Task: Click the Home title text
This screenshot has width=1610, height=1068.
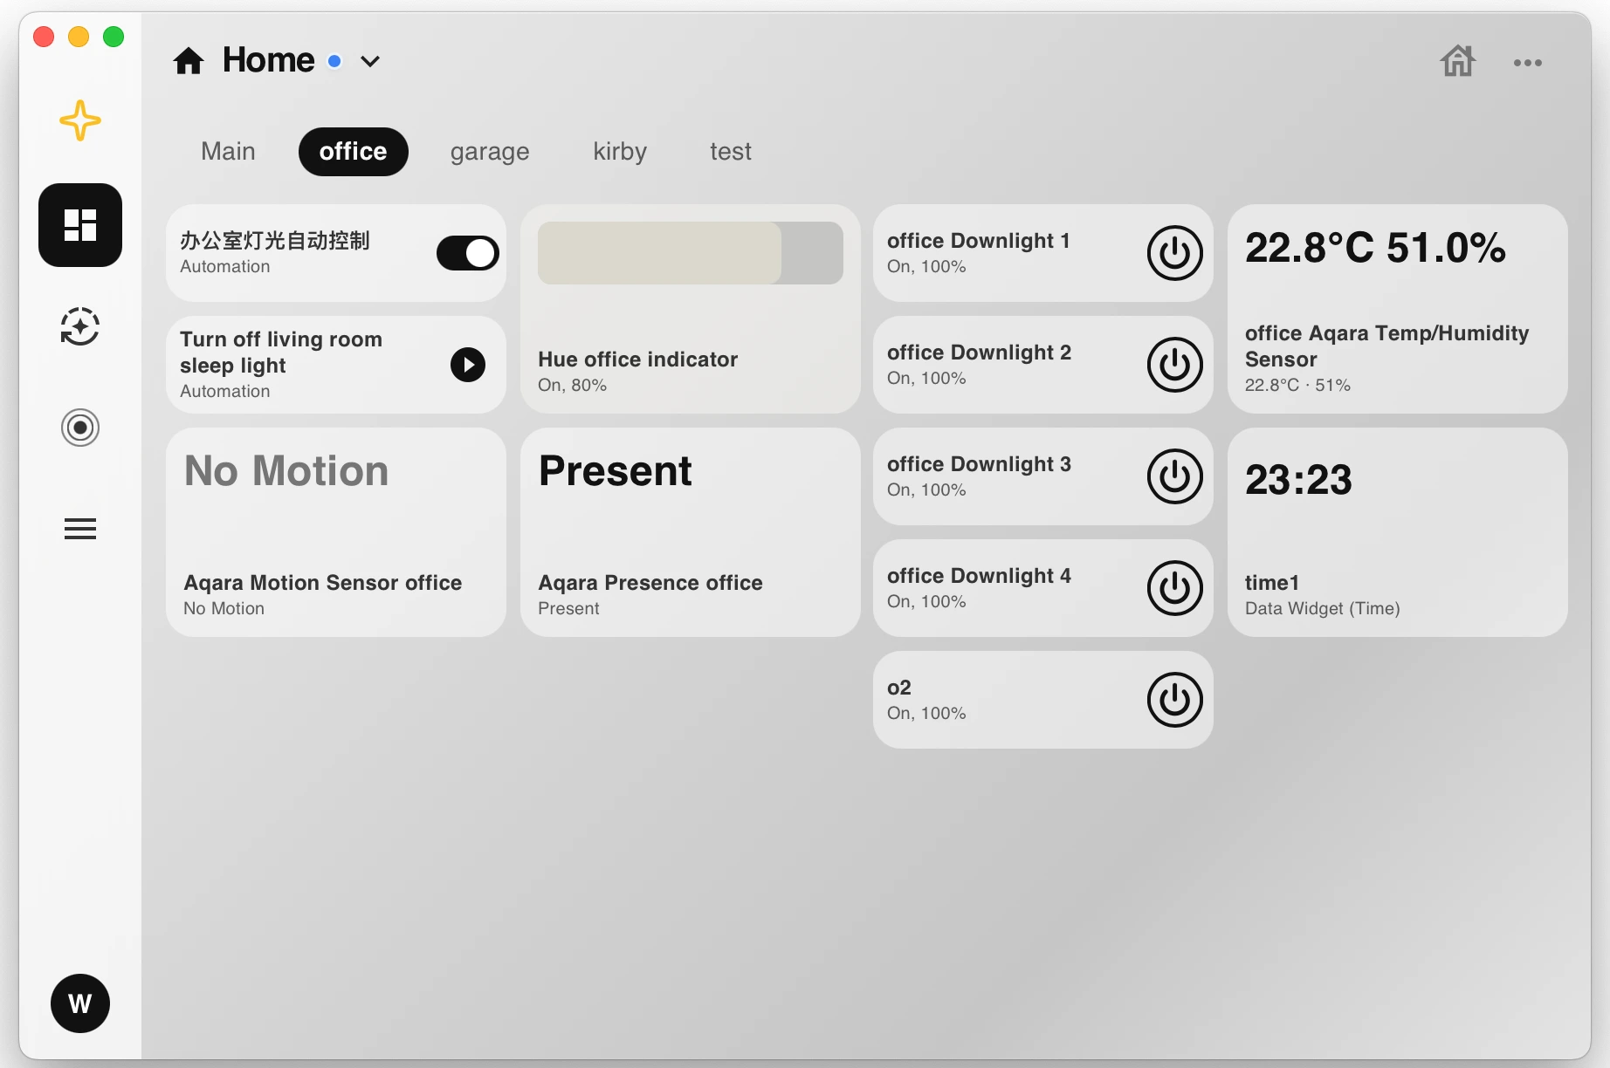Action: tap(268, 60)
